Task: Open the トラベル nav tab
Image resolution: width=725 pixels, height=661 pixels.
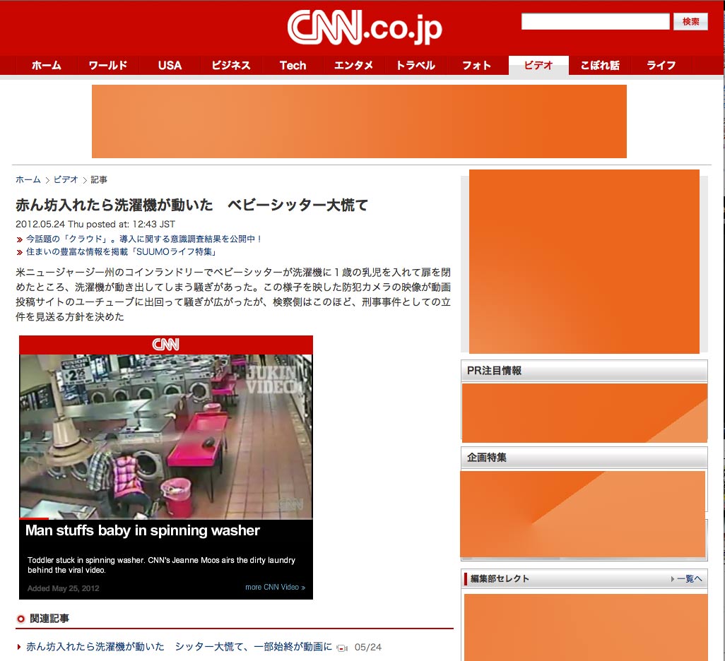Action: tap(415, 65)
